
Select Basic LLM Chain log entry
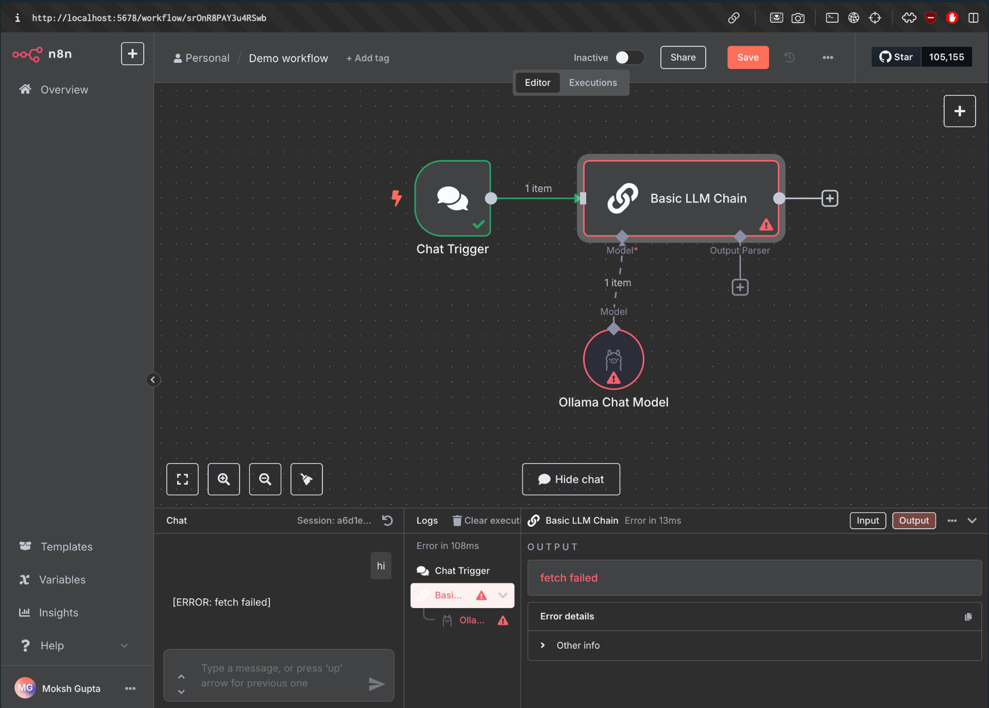[x=462, y=595]
